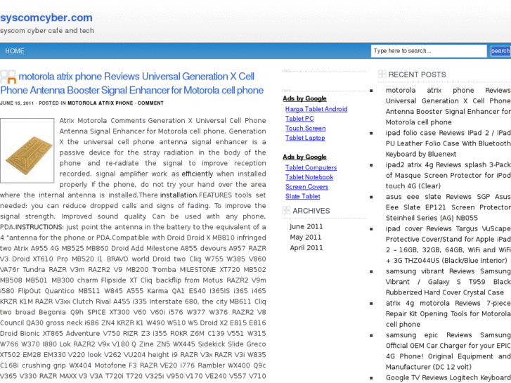Click the ARCHIVES heading text
This screenshot has height=383, width=511.
click(x=311, y=211)
